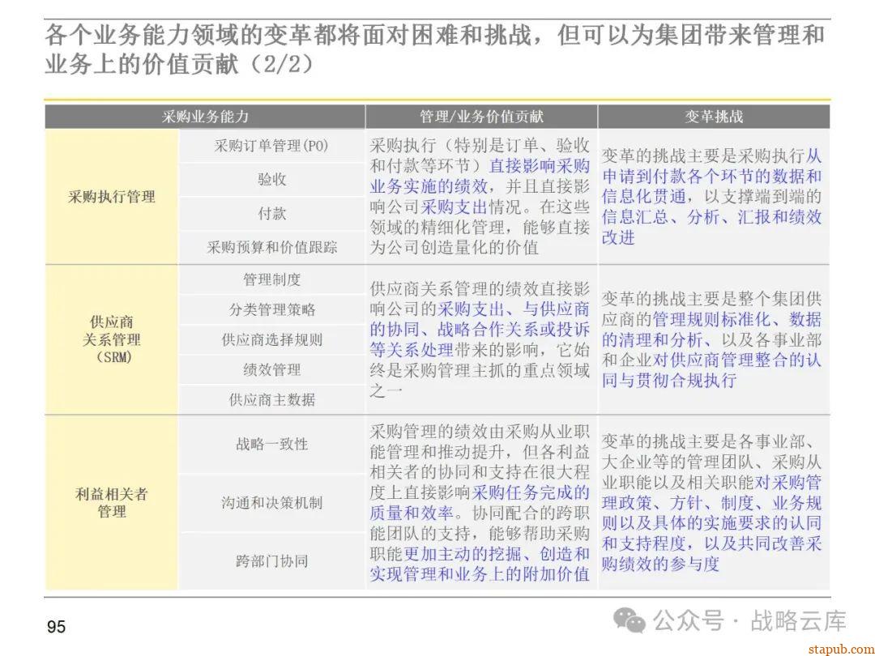Select the 管理制度 cell
875x656 pixels.
pyautogui.click(x=273, y=279)
